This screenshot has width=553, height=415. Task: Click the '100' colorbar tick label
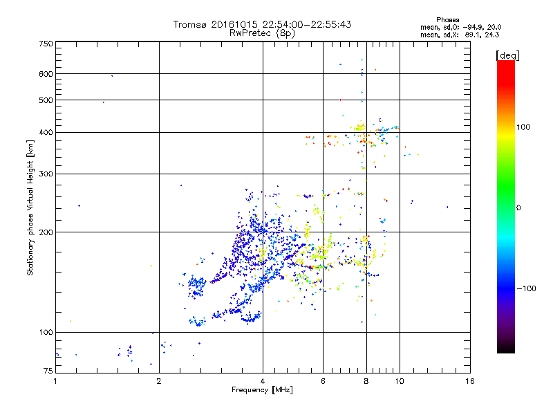point(523,127)
